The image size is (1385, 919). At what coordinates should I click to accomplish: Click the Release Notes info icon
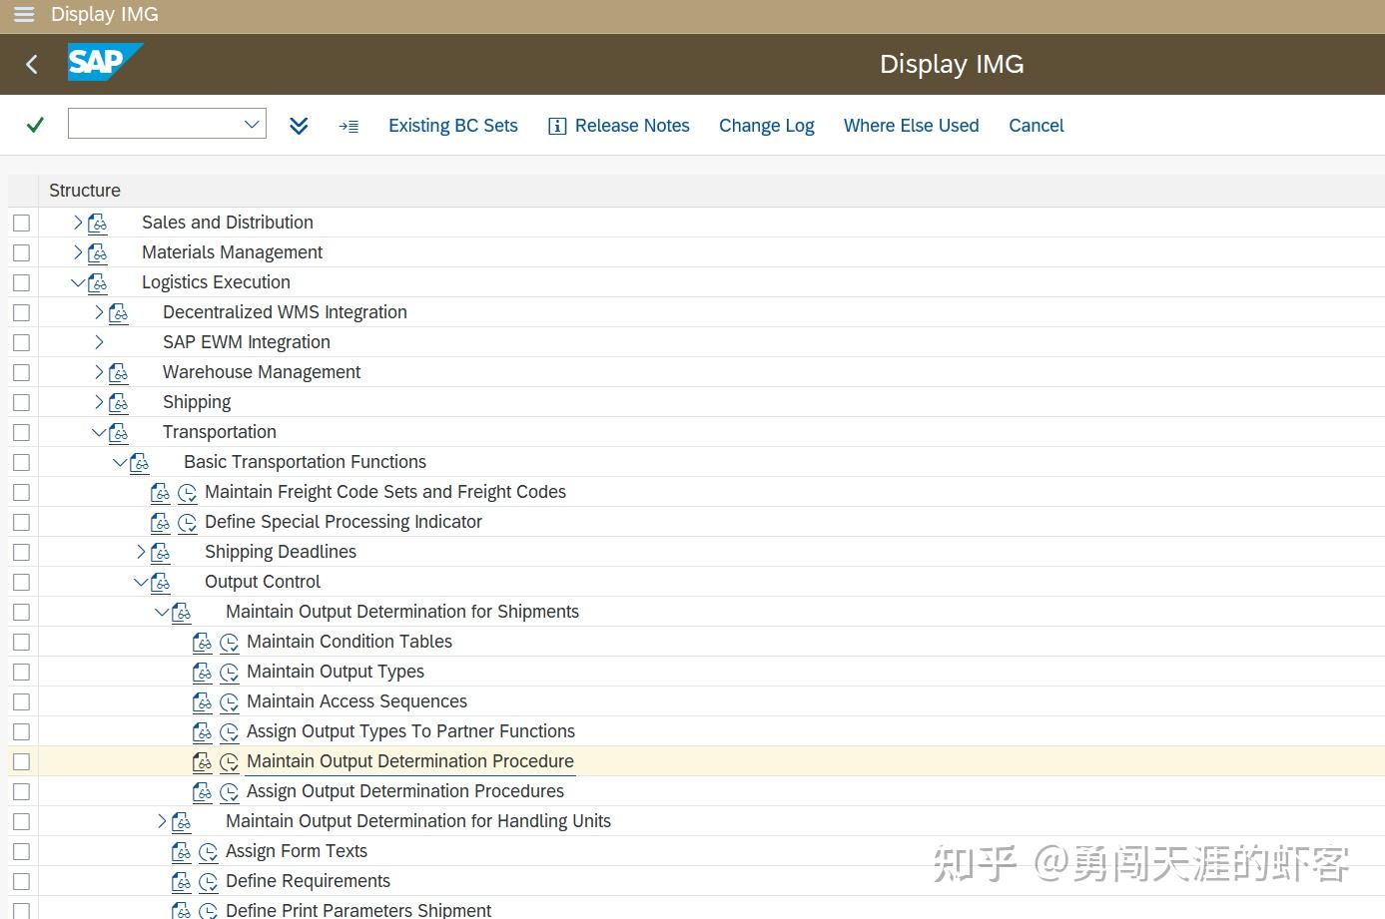(556, 125)
